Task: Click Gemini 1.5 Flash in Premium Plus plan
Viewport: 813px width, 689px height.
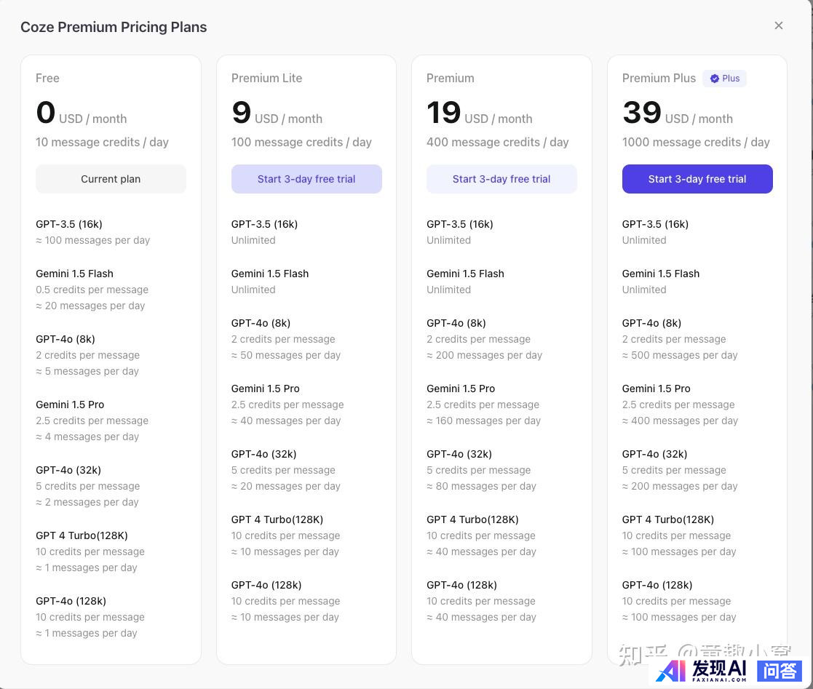Action: 661,274
